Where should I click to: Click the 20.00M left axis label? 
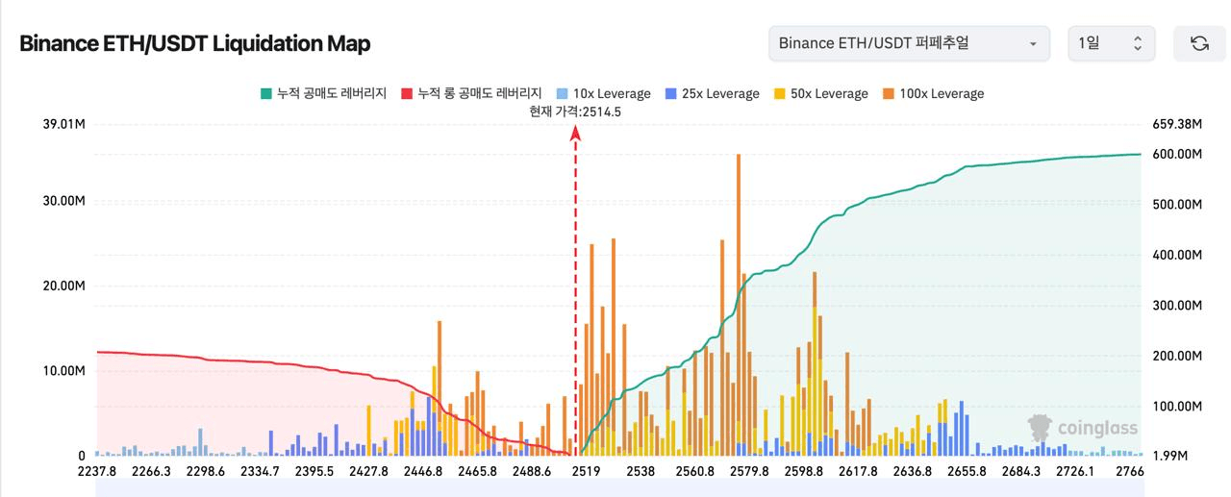pos(63,286)
